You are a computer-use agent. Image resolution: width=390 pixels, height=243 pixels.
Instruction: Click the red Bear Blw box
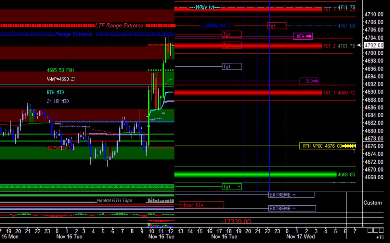tap(202, 205)
